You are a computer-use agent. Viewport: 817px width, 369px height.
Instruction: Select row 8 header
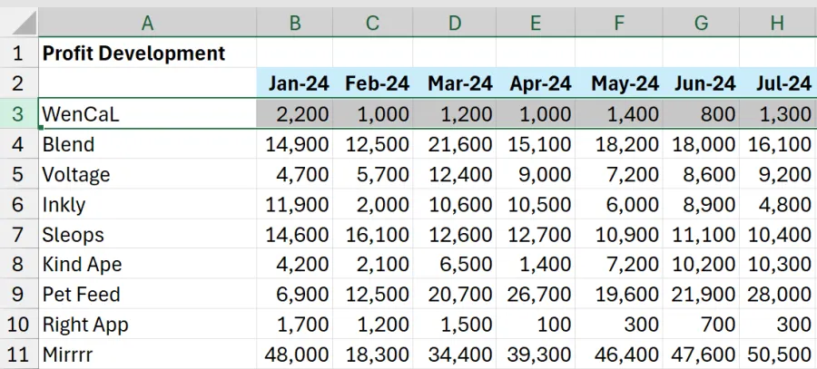pos(19,264)
